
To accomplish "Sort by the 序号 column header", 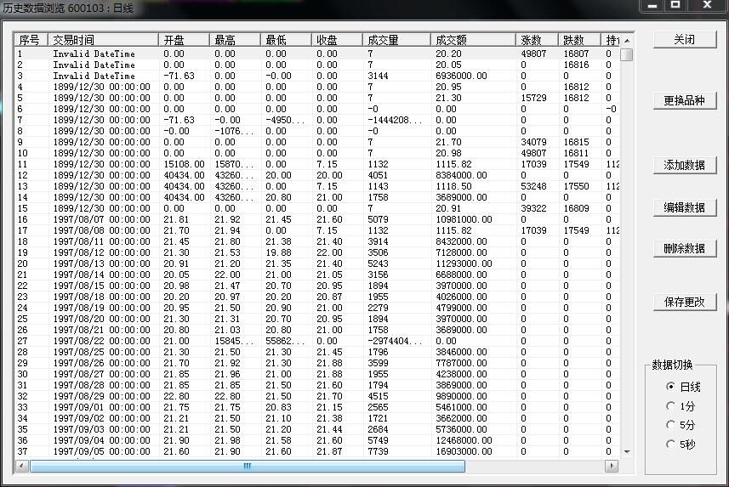I will (x=31, y=40).
